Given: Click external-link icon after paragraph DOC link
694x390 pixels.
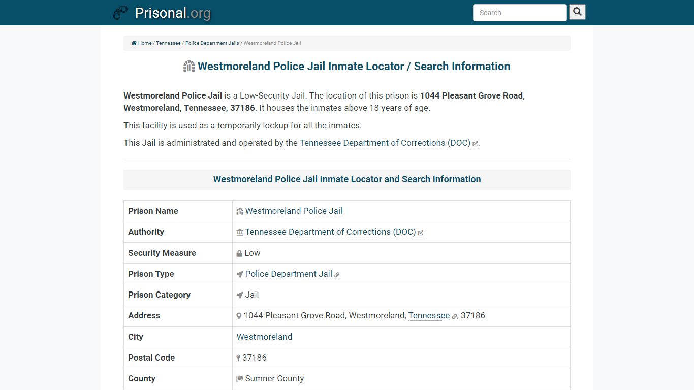Looking at the screenshot, I should (x=475, y=144).
